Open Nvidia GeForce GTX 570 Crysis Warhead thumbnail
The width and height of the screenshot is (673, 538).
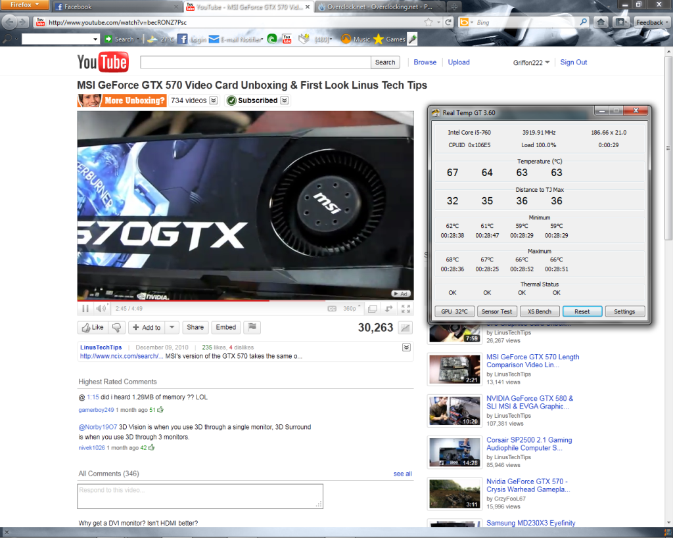click(455, 494)
